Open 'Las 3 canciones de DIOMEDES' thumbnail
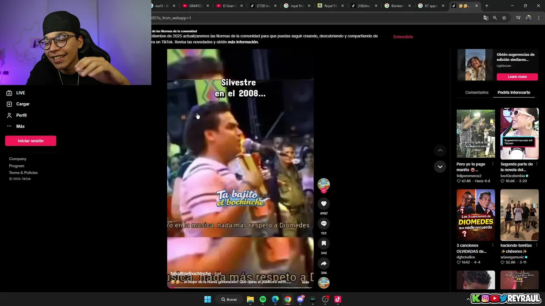The width and height of the screenshot is (545, 306). [x=476, y=215]
